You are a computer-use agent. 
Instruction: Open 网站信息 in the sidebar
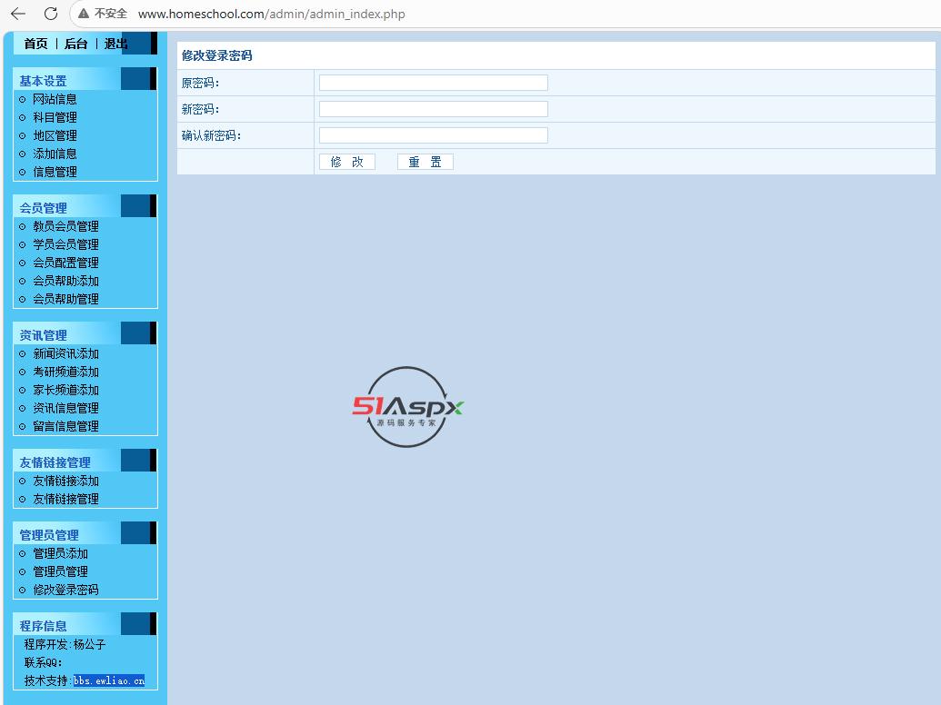pos(55,100)
